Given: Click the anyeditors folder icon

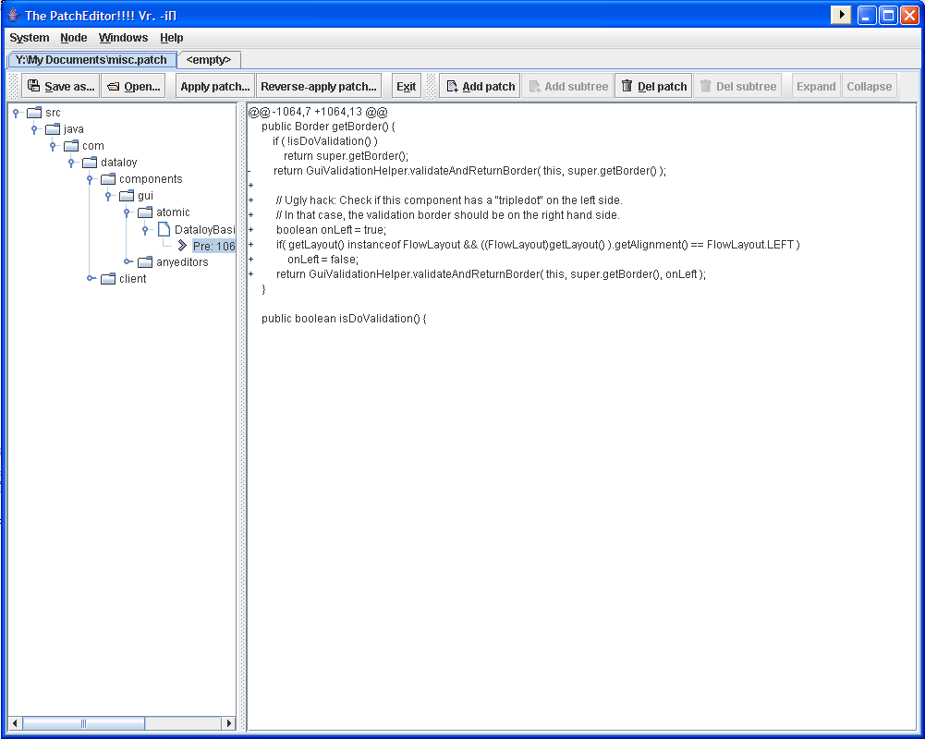Looking at the screenshot, I should [145, 261].
